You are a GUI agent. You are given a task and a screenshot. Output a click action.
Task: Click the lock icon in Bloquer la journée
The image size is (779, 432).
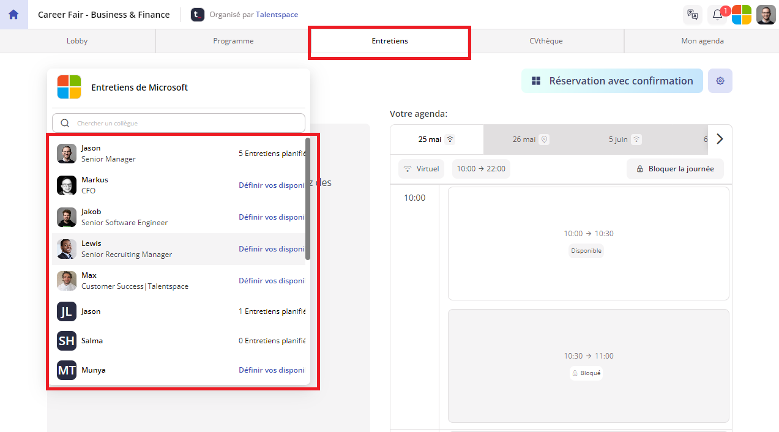coord(639,169)
